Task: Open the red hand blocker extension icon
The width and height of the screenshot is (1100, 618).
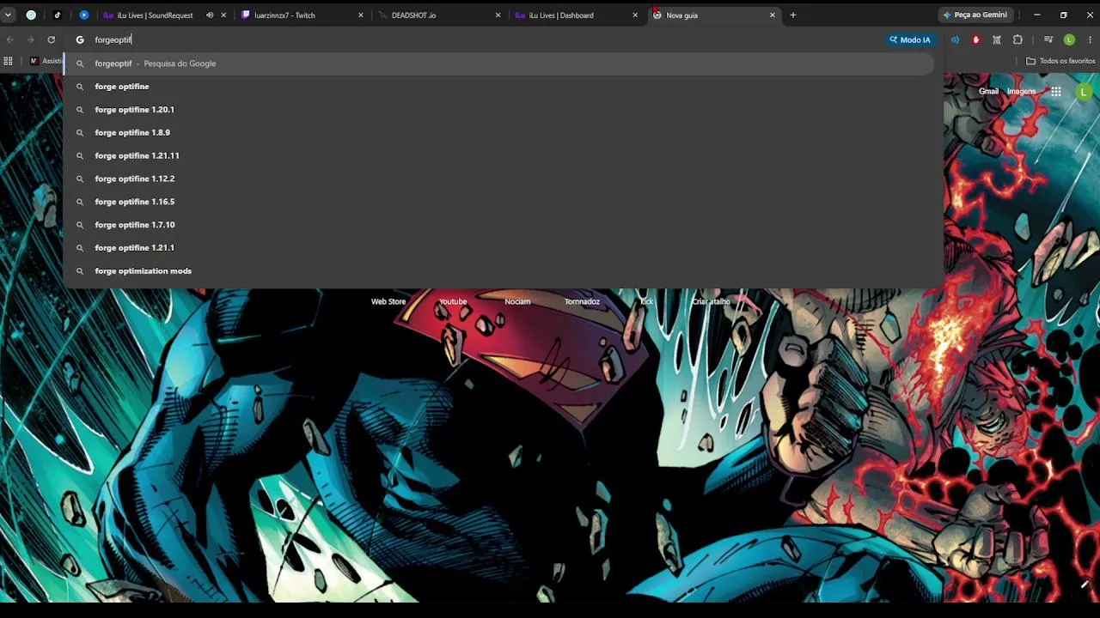Action: point(975,39)
